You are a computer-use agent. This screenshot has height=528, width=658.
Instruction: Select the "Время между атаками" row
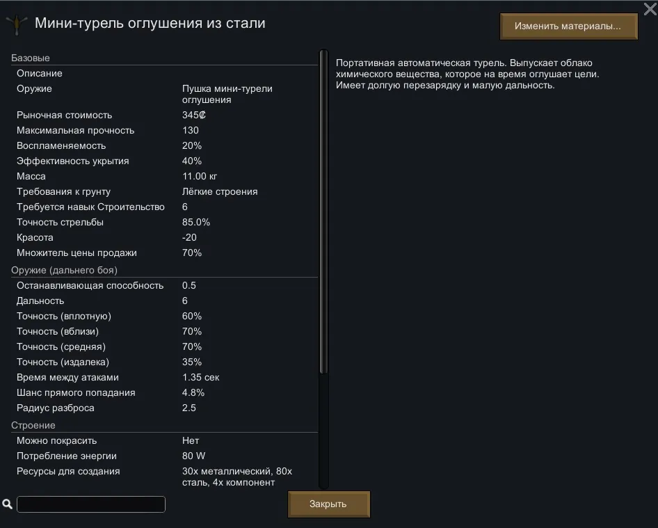pyautogui.click(x=164, y=377)
